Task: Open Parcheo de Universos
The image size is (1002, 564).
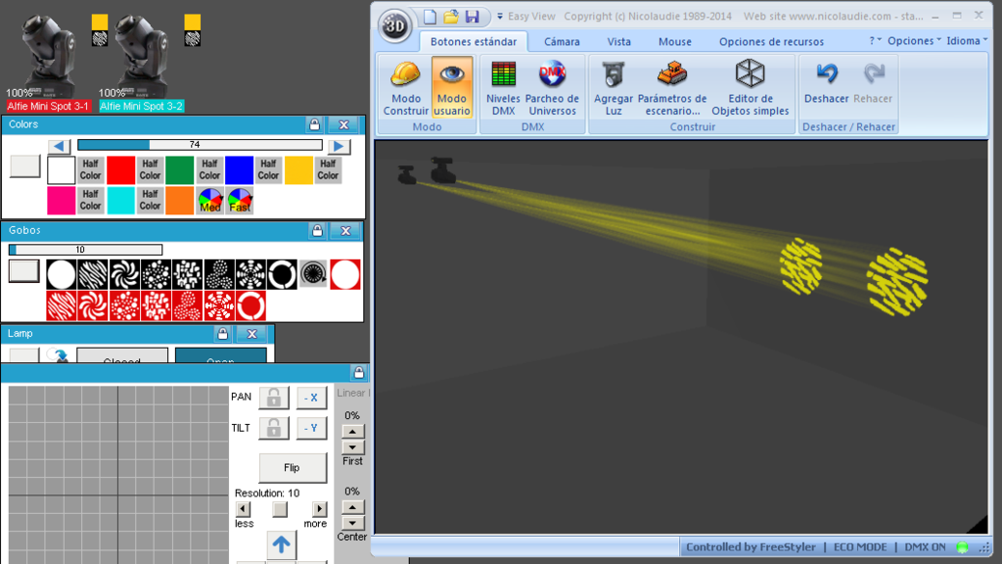Action: (x=552, y=87)
